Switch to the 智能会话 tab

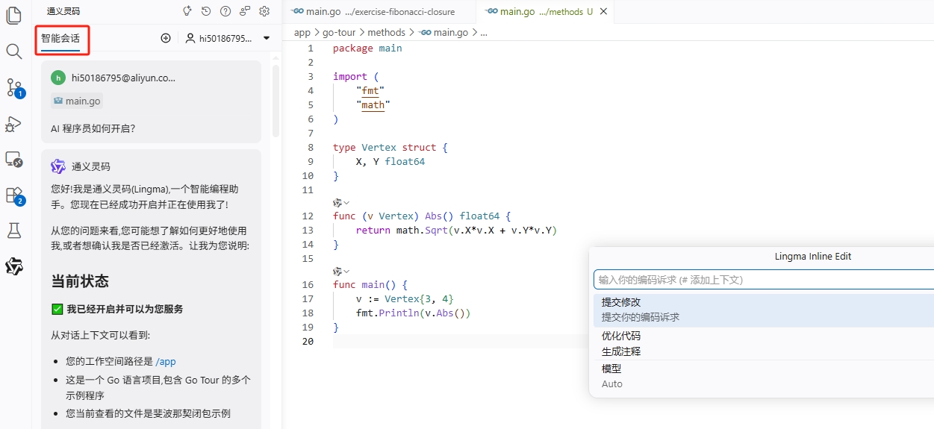(60, 38)
